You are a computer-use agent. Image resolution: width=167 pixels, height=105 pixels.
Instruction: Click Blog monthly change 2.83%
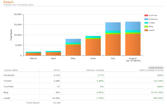click(100, 93)
